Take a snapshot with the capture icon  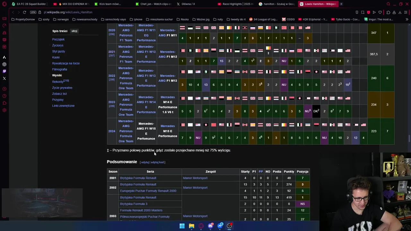[363, 12]
